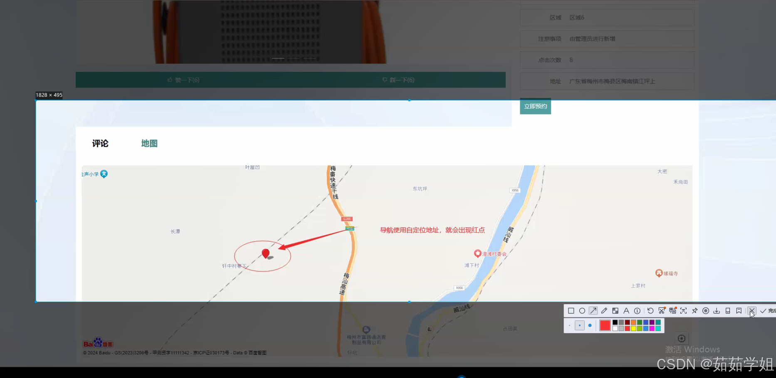Image resolution: width=776 pixels, height=378 pixels.
Task: Switch to the 评论 tab
Action: coord(100,144)
